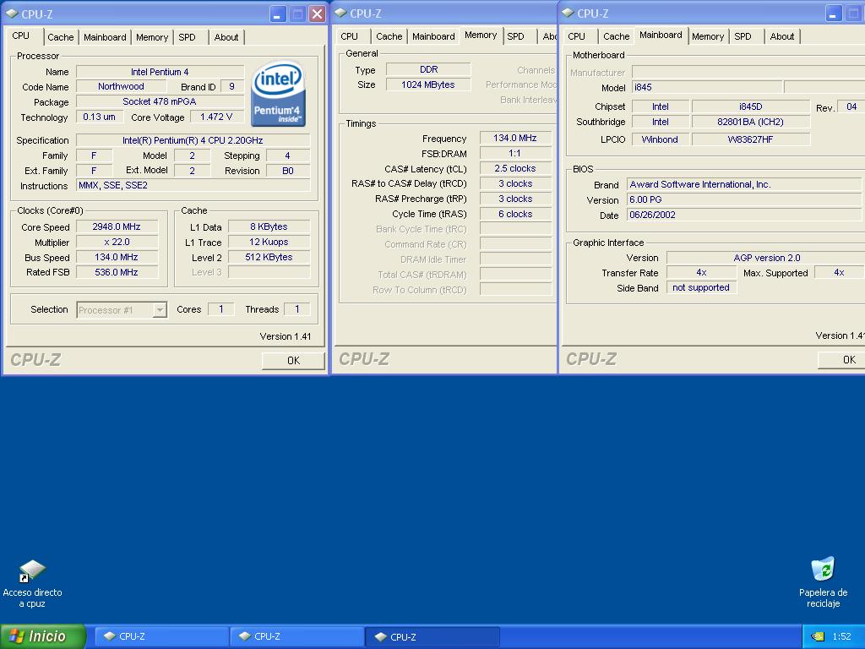Click the Code Name value Northwood
865x649 pixels.
point(121,87)
